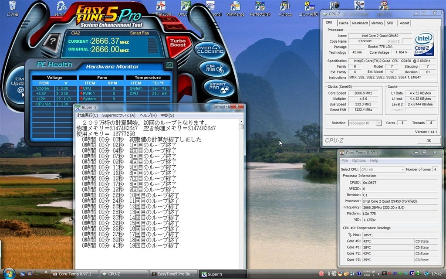Switch to EasyTune5 Pro taskbar button
The height and width of the screenshot is (279, 446).
[x=173, y=274]
